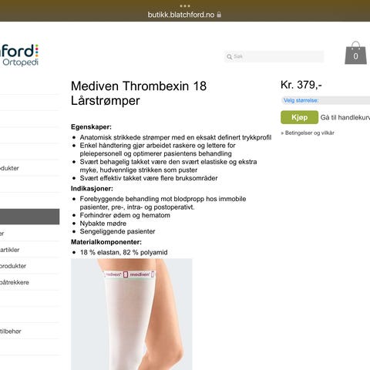Tap the three-dot handle at top
The width and height of the screenshot is (370, 370).
tap(185, 5)
